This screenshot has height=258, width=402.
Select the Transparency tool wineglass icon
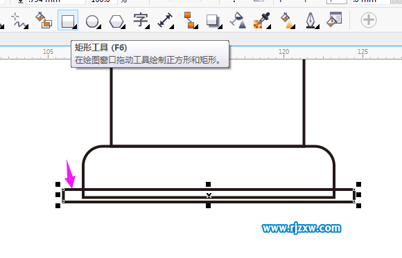238,20
